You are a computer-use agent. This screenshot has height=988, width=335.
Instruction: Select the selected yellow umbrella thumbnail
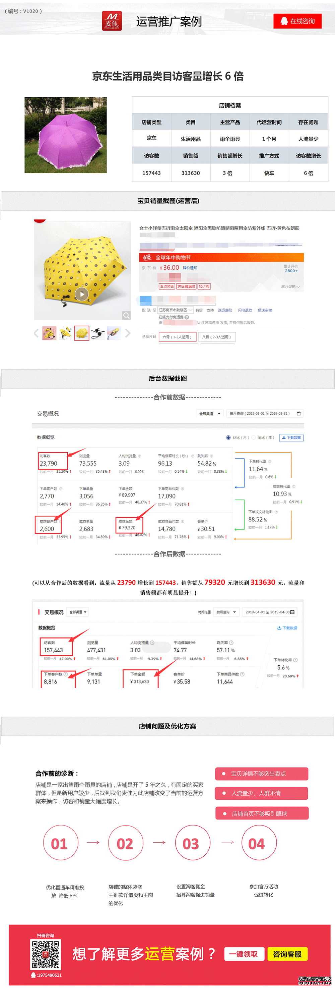81,333
